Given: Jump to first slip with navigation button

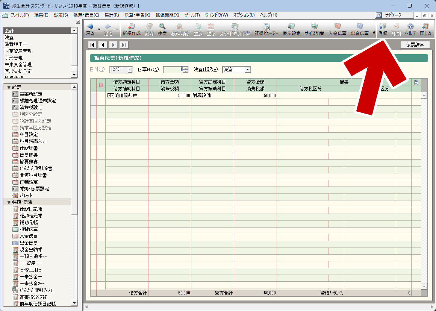Looking at the screenshot, I should (92, 45).
